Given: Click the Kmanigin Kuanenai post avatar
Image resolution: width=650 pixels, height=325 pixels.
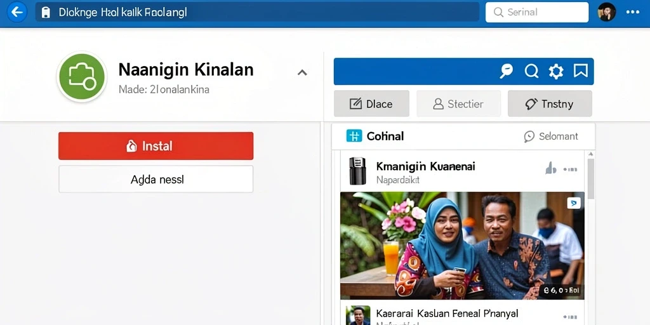Looking at the screenshot, I should pos(357,171).
